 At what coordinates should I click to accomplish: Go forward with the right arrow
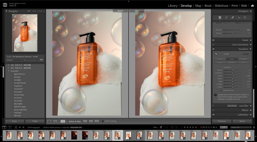[x=23, y=127]
